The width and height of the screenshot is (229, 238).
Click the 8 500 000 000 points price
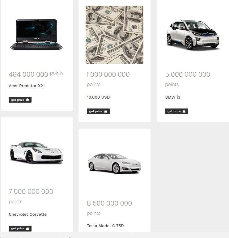coord(109,208)
